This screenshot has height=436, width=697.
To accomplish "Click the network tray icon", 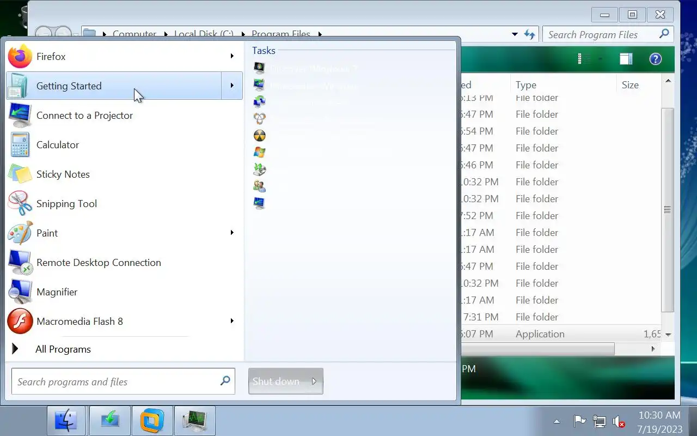I will click(x=600, y=421).
